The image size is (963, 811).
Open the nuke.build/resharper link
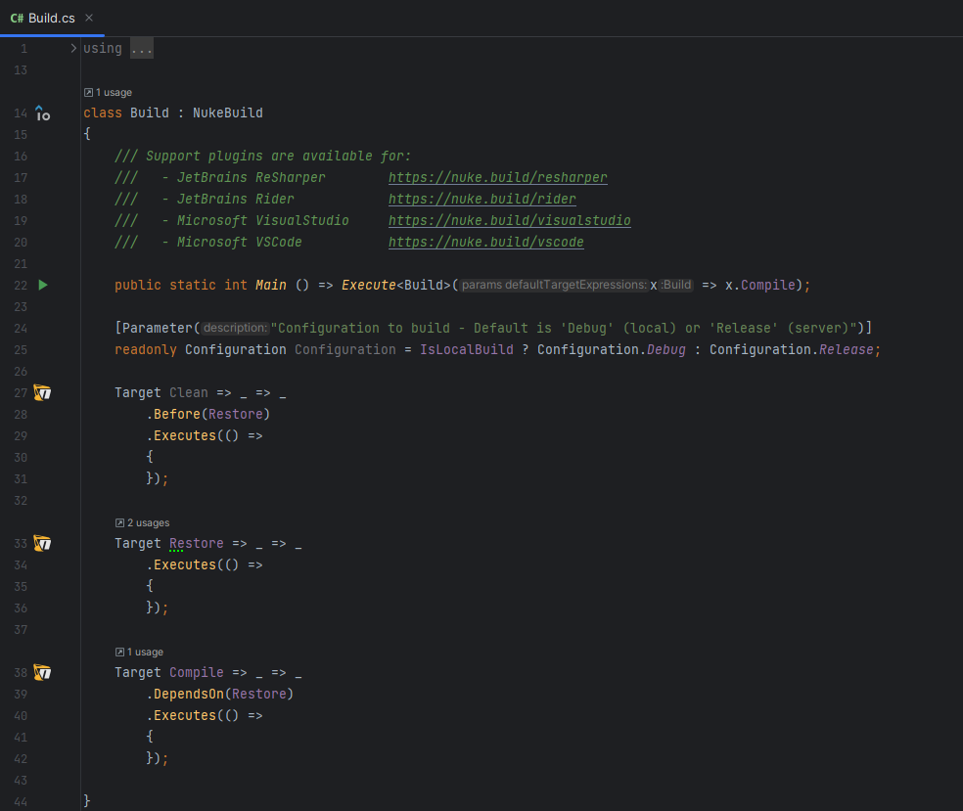pos(498,177)
